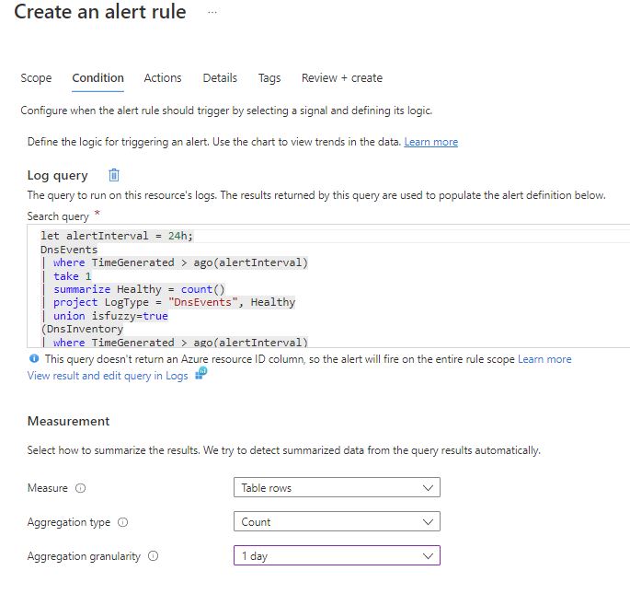
Task: Expand the Aggregation type dropdown
Action: click(x=337, y=522)
